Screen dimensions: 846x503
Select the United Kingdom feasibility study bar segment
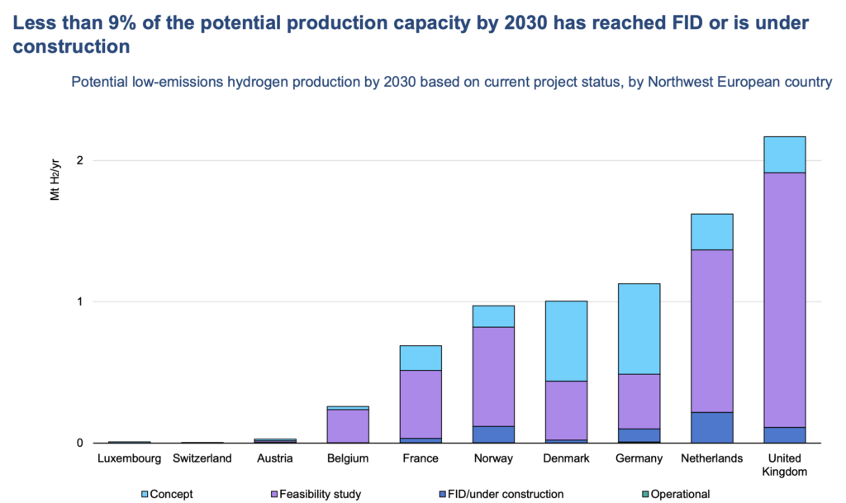click(785, 300)
